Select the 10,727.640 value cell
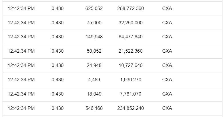The width and height of the screenshot is (223, 117). coord(130,66)
